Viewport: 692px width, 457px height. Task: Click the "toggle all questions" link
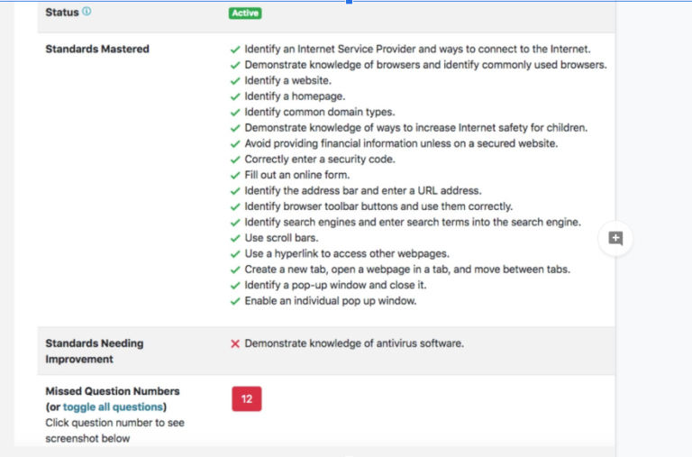112,407
